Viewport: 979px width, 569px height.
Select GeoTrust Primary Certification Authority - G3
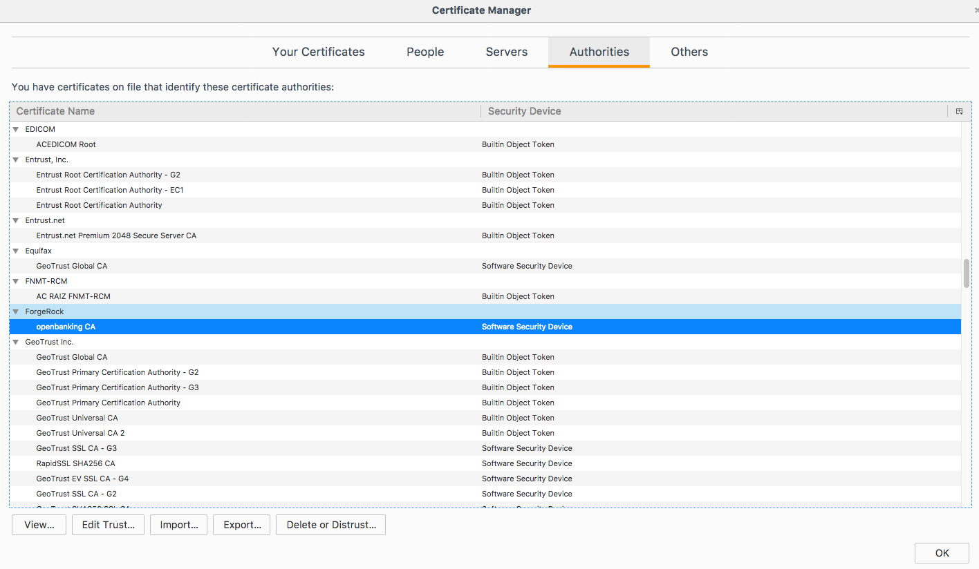point(485,387)
